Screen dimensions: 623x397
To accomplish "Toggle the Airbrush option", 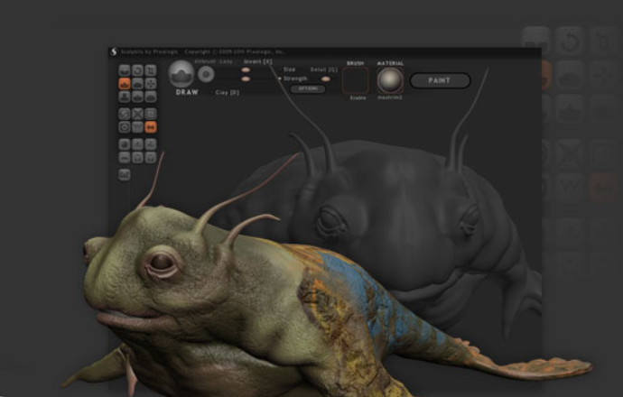I will pyautogui.click(x=205, y=61).
